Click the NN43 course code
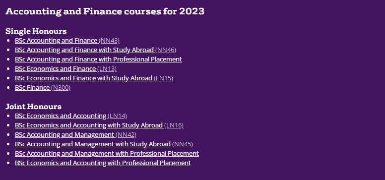Screen dimensions: 385x180 (x=109, y=41)
